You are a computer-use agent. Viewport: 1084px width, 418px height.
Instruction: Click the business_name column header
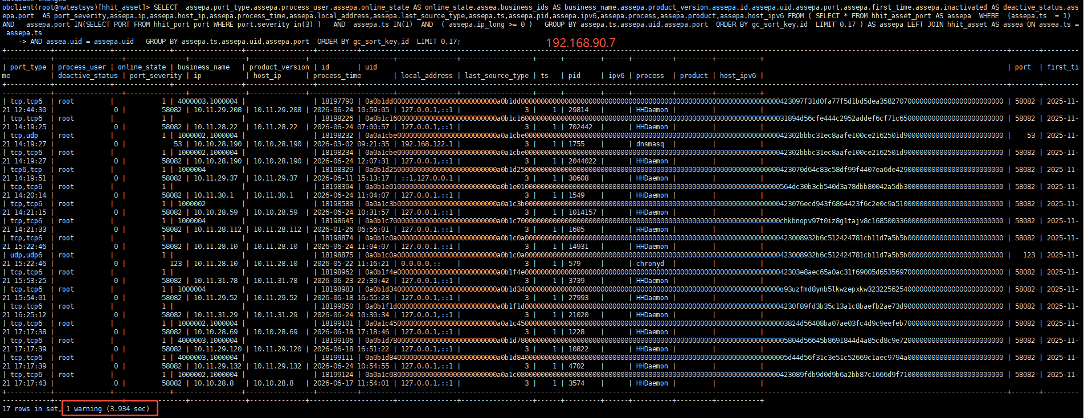[x=203, y=67]
